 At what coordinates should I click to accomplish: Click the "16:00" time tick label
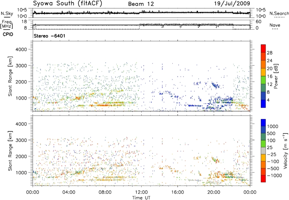tap(177, 192)
